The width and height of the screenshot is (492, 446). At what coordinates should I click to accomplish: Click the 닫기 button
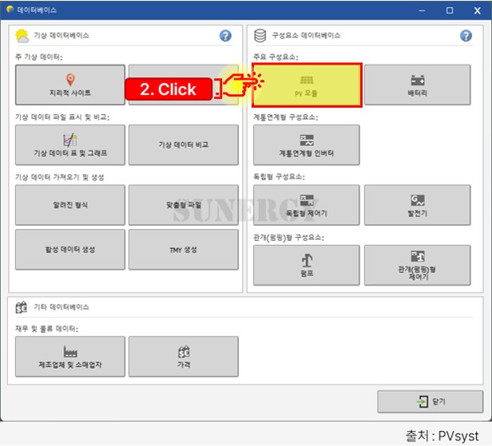(x=430, y=401)
